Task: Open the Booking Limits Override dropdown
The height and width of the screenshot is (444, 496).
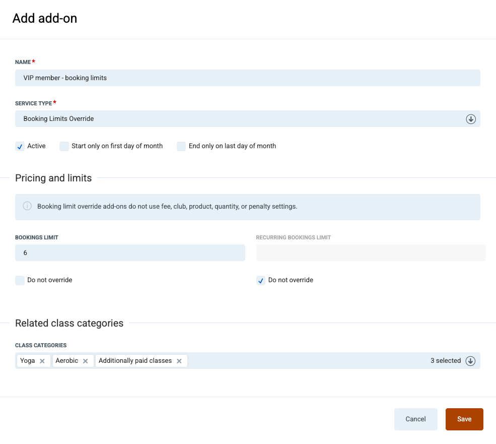Action: [248, 119]
